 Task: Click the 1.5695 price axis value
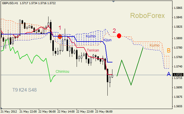coord(178,87)
